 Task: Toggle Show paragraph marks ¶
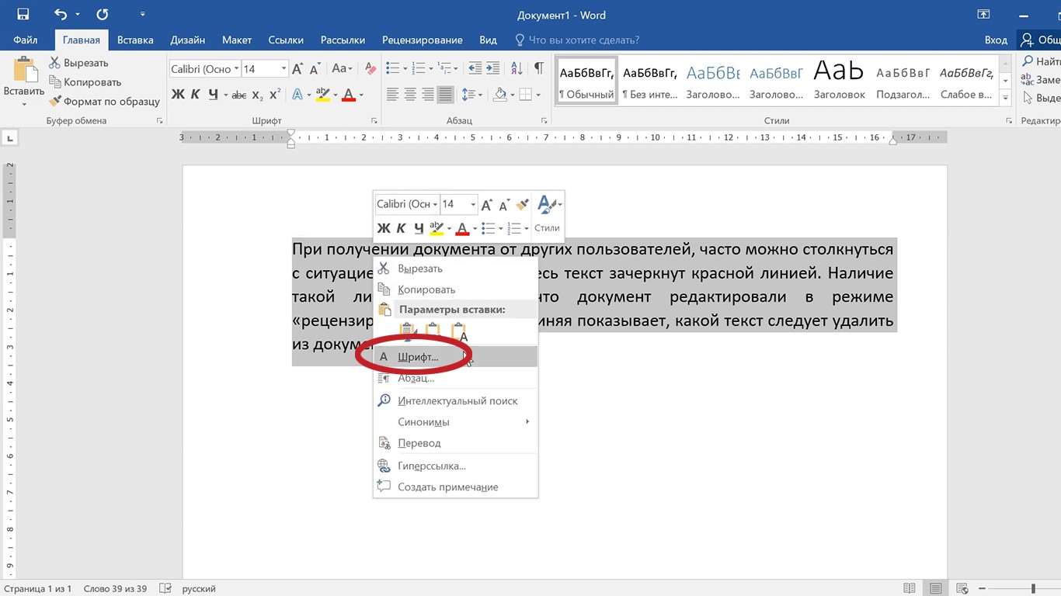[538, 68]
